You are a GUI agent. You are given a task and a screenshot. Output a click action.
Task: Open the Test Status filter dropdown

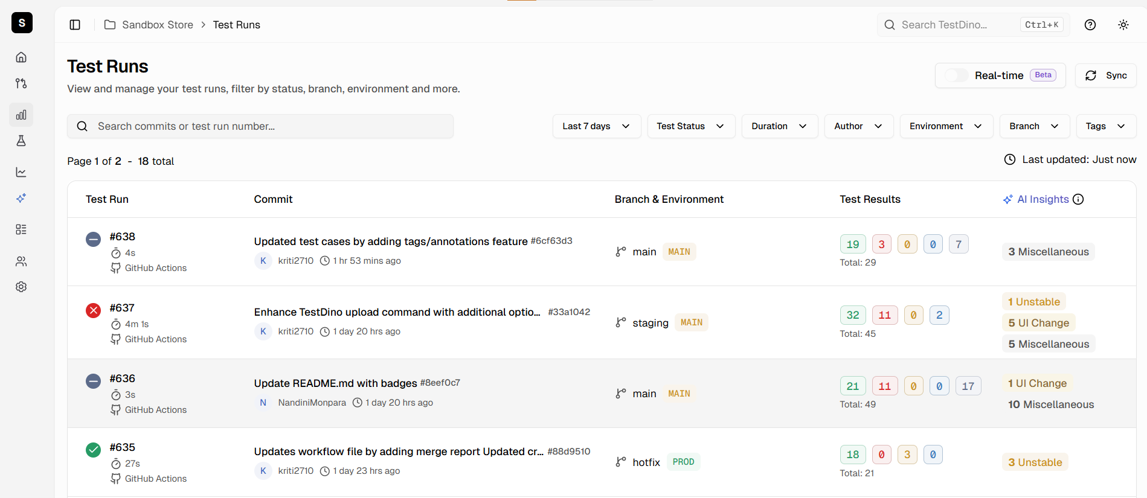pyautogui.click(x=690, y=126)
